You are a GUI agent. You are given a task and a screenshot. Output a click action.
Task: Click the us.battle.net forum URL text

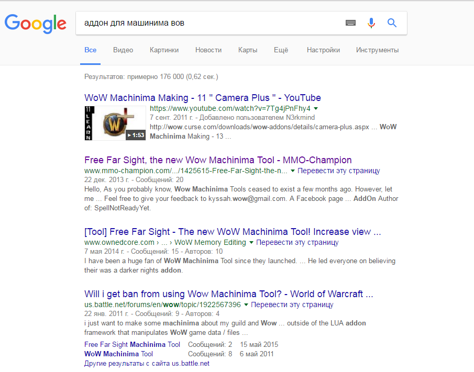pyautogui.click(x=163, y=305)
